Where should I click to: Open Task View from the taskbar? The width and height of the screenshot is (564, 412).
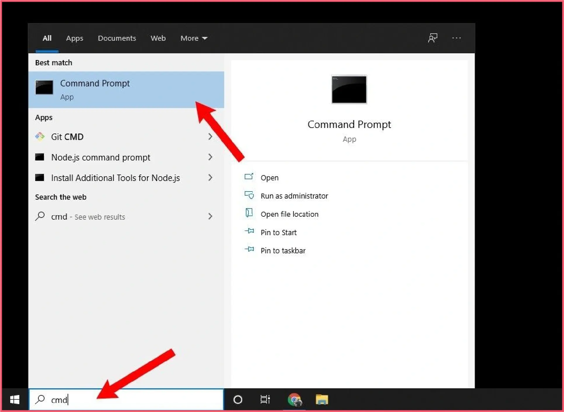(x=265, y=399)
